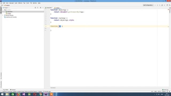171x96 pixels.
Task: Click the project folder '2' in navigation bar
Action: tap(2, 5)
